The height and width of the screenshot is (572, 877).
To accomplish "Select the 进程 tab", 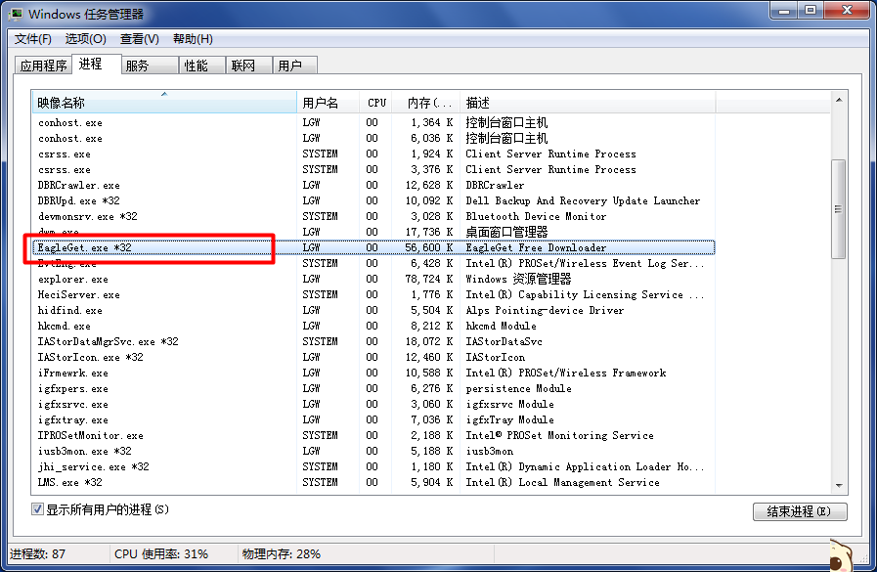I will coord(96,64).
